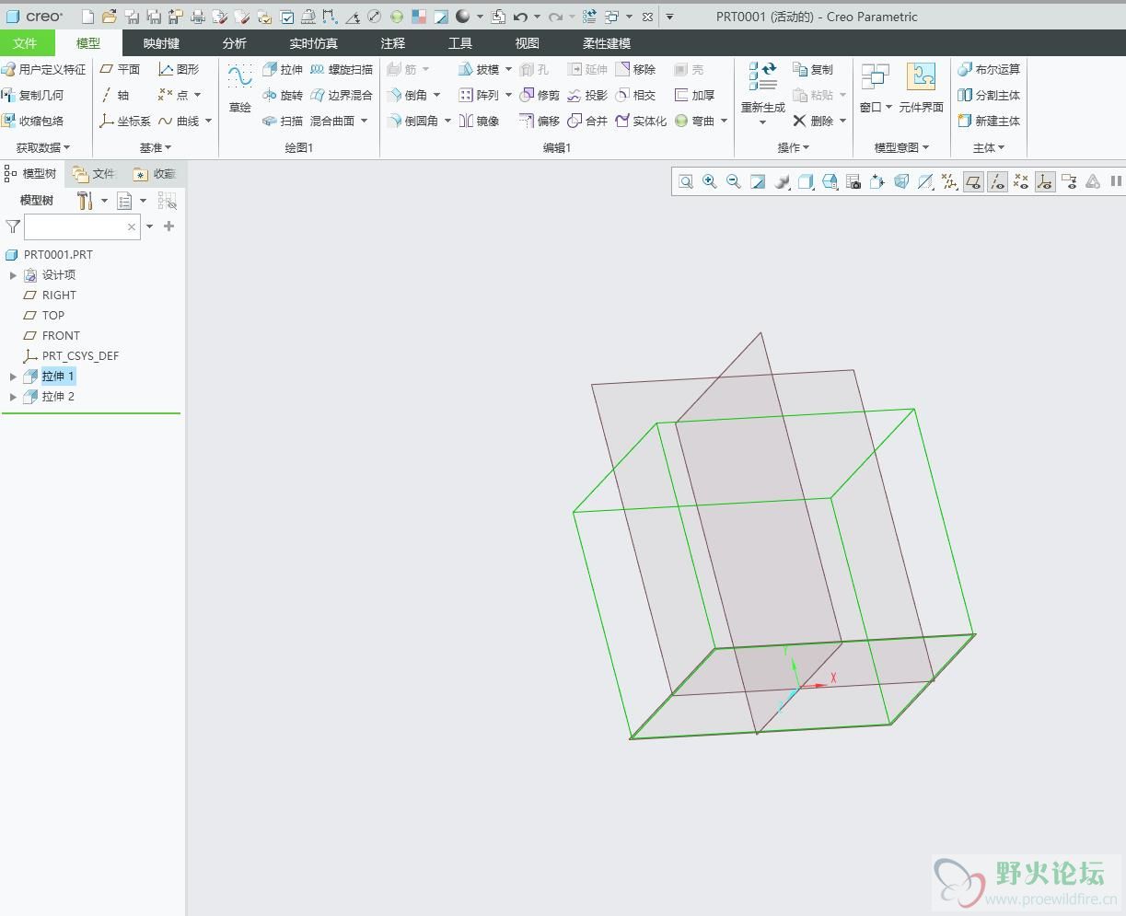The image size is (1126, 916).
Task: Click the print icon in top toolbar
Action: [x=197, y=17]
